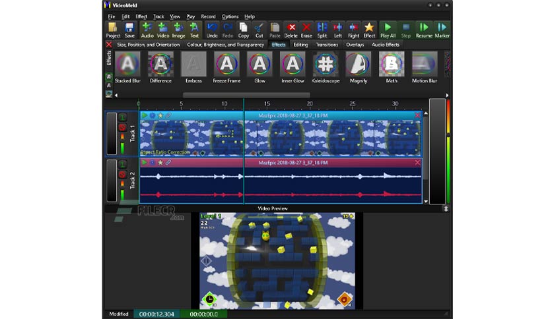
Task: Switch to the Transitions tab
Action: coord(327,45)
